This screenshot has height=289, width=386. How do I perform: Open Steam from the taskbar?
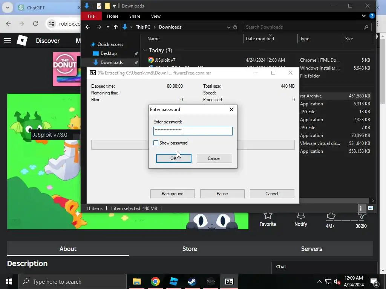tap(192, 281)
